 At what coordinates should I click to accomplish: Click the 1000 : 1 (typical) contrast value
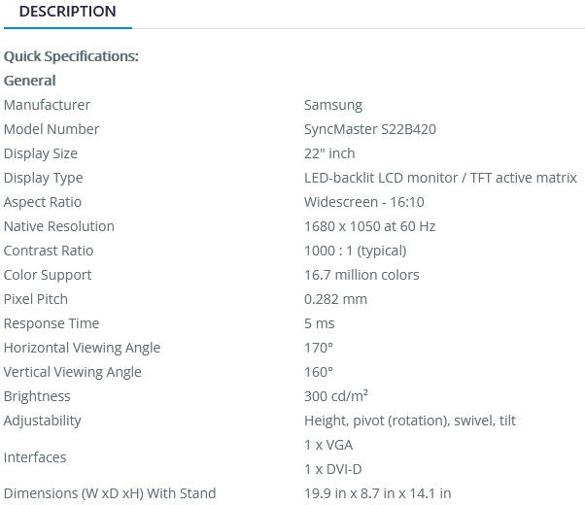(x=355, y=251)
